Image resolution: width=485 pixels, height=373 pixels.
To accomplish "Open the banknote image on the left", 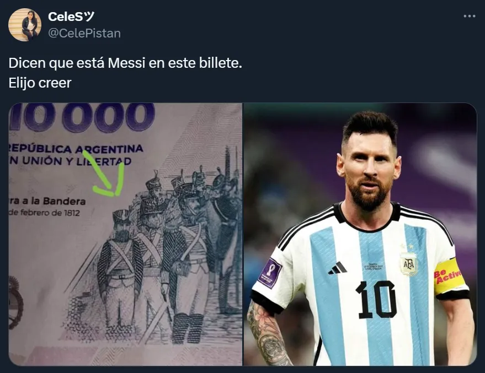I will pyautogui.click(x=125, y=234).
